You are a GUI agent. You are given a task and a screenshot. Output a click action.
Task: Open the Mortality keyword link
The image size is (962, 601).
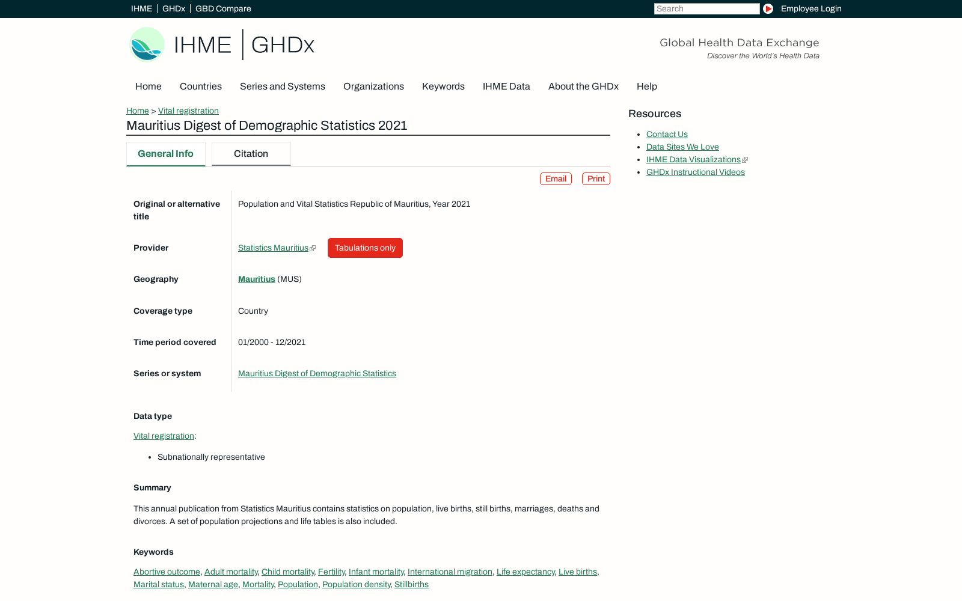258,585
